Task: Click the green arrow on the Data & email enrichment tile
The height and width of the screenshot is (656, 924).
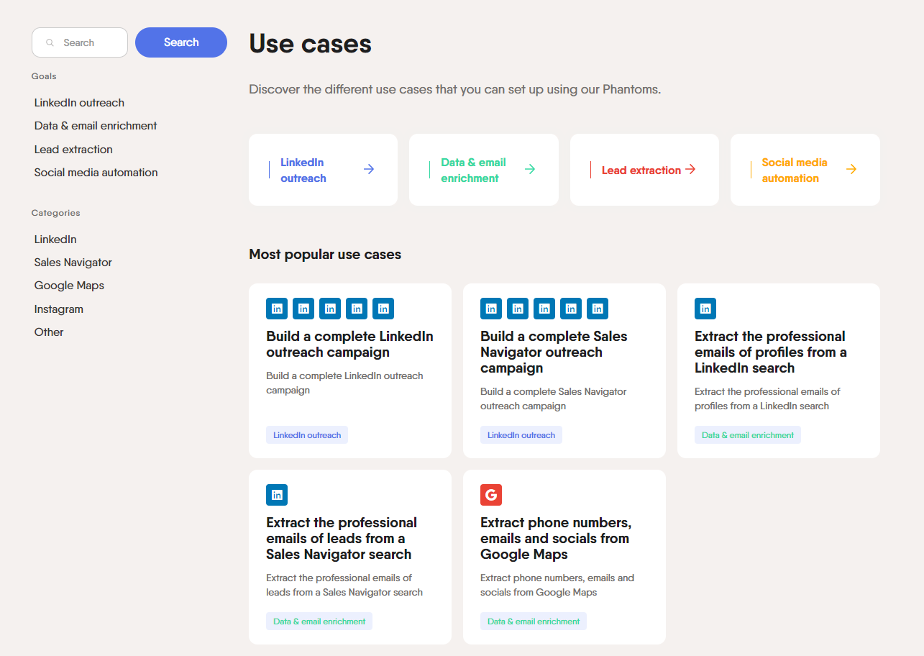Action: point(530,169)
